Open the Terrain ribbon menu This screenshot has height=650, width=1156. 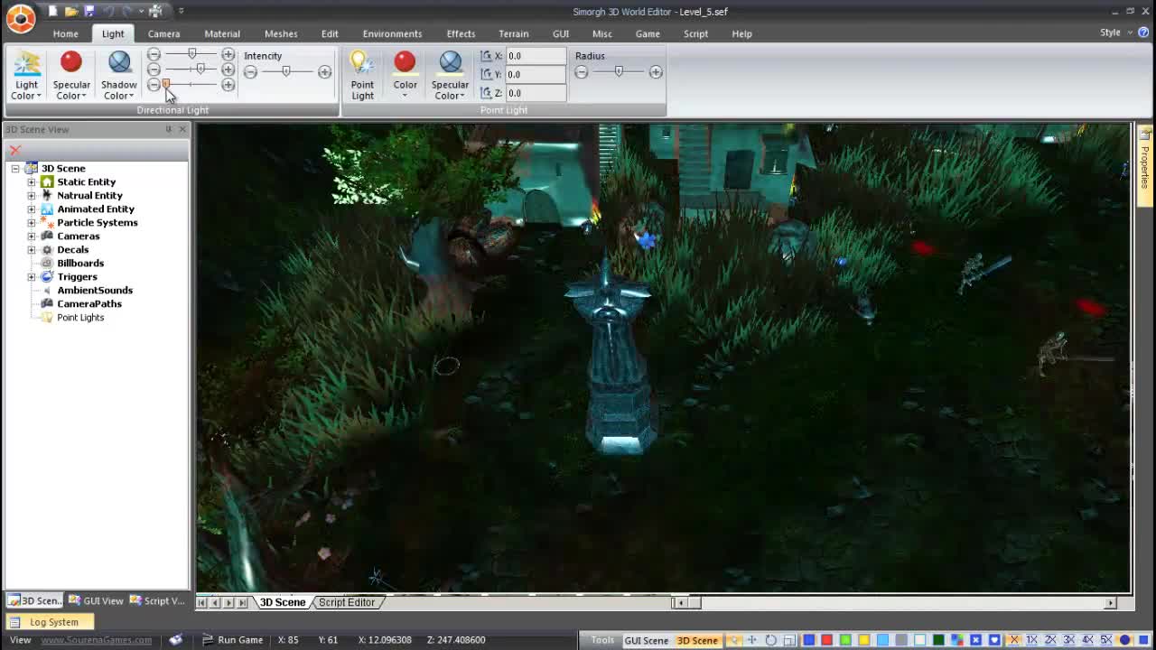point(513,33)
